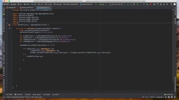Open the Logcat tool window
The height and width of the screenshot is (100, 179).
tap(37, 94)
